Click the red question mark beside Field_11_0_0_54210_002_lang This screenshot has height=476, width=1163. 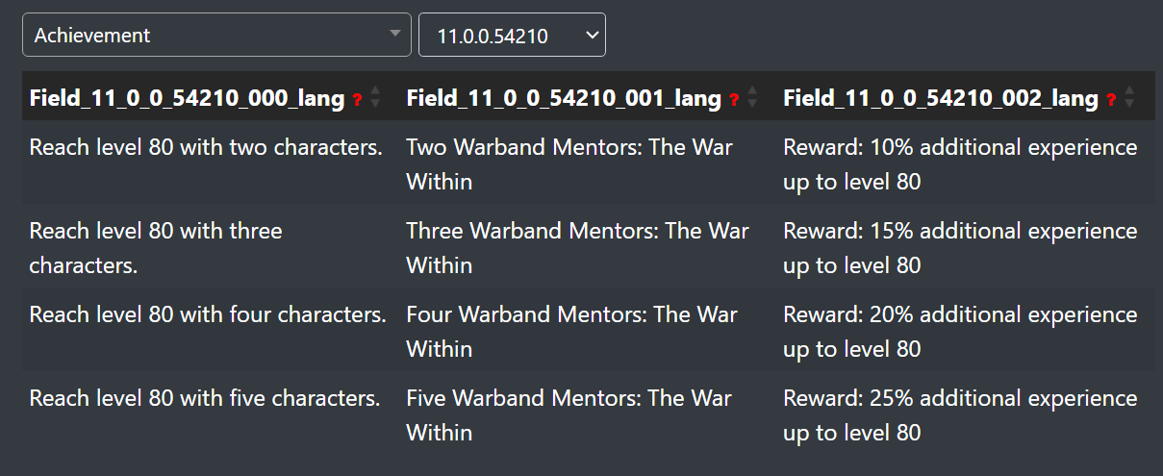pos(1111,99)
